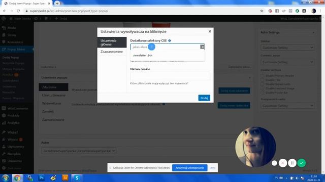Select Zaawansowane tab in popup settings
Screen dimensions: 325x182
point(53,120)
